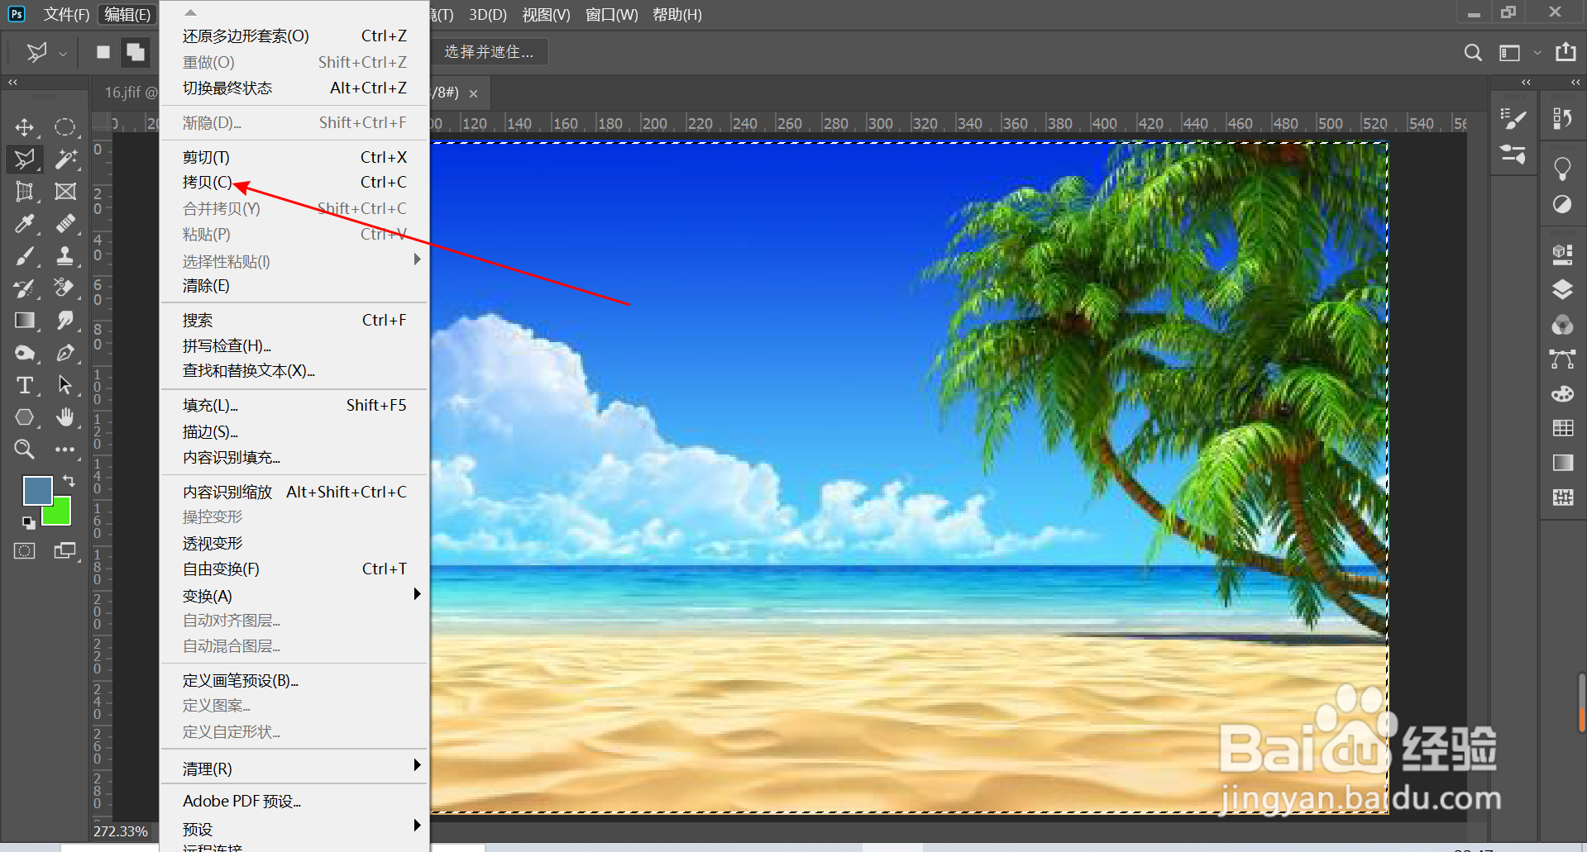Reset default foreground and background colors

(28, 522)
